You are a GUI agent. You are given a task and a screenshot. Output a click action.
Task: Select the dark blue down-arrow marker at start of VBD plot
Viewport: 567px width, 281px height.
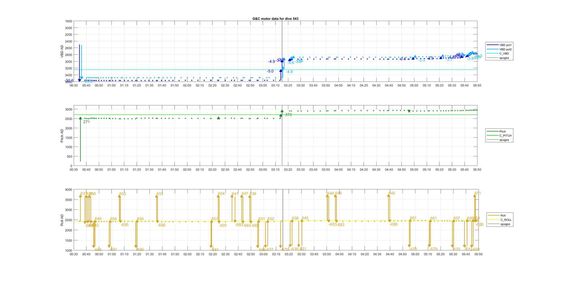[79, 80]
